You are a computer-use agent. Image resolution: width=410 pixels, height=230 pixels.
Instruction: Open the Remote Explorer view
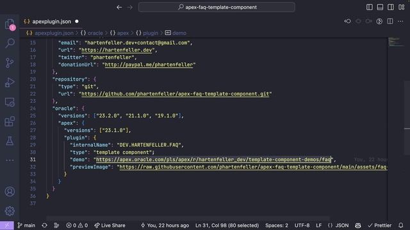pyautogui.click(x=10, y=102)
